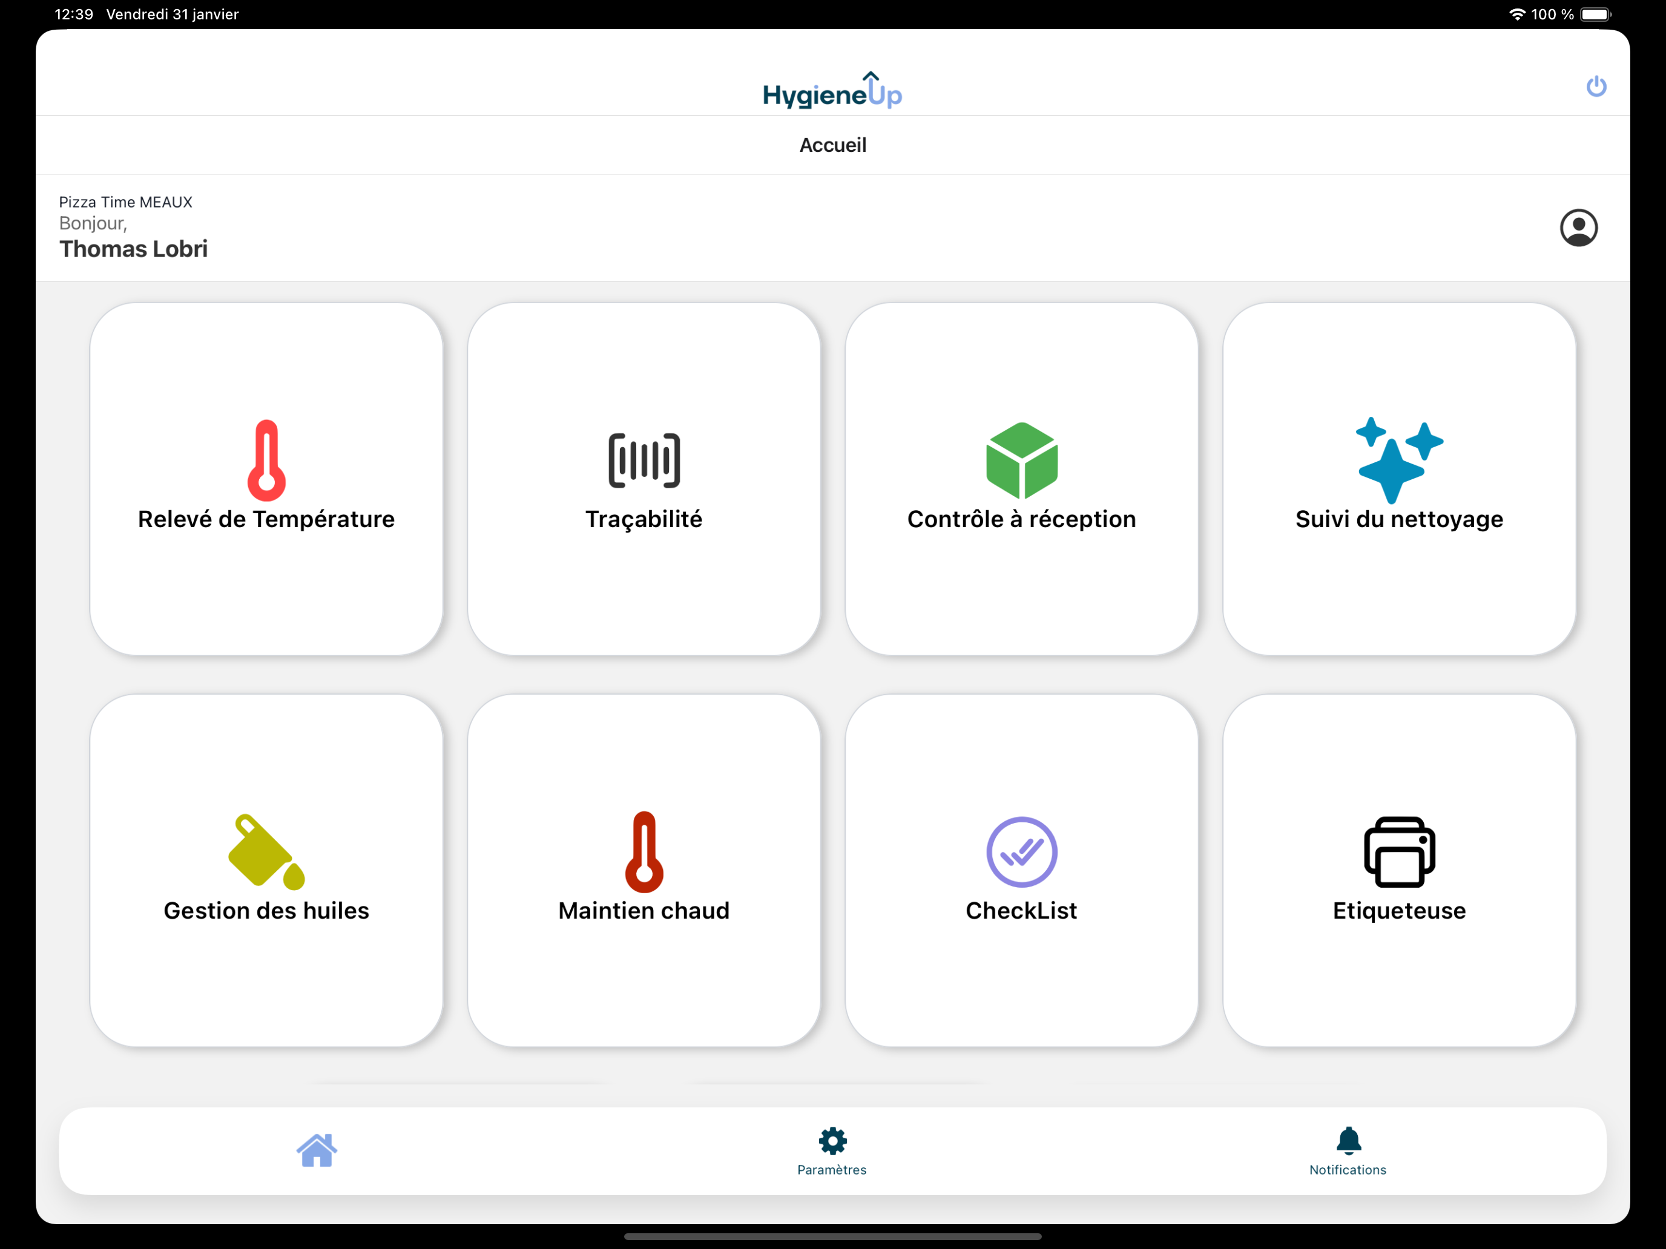Click the Contrôle à réception label

tap(1021, 519)
